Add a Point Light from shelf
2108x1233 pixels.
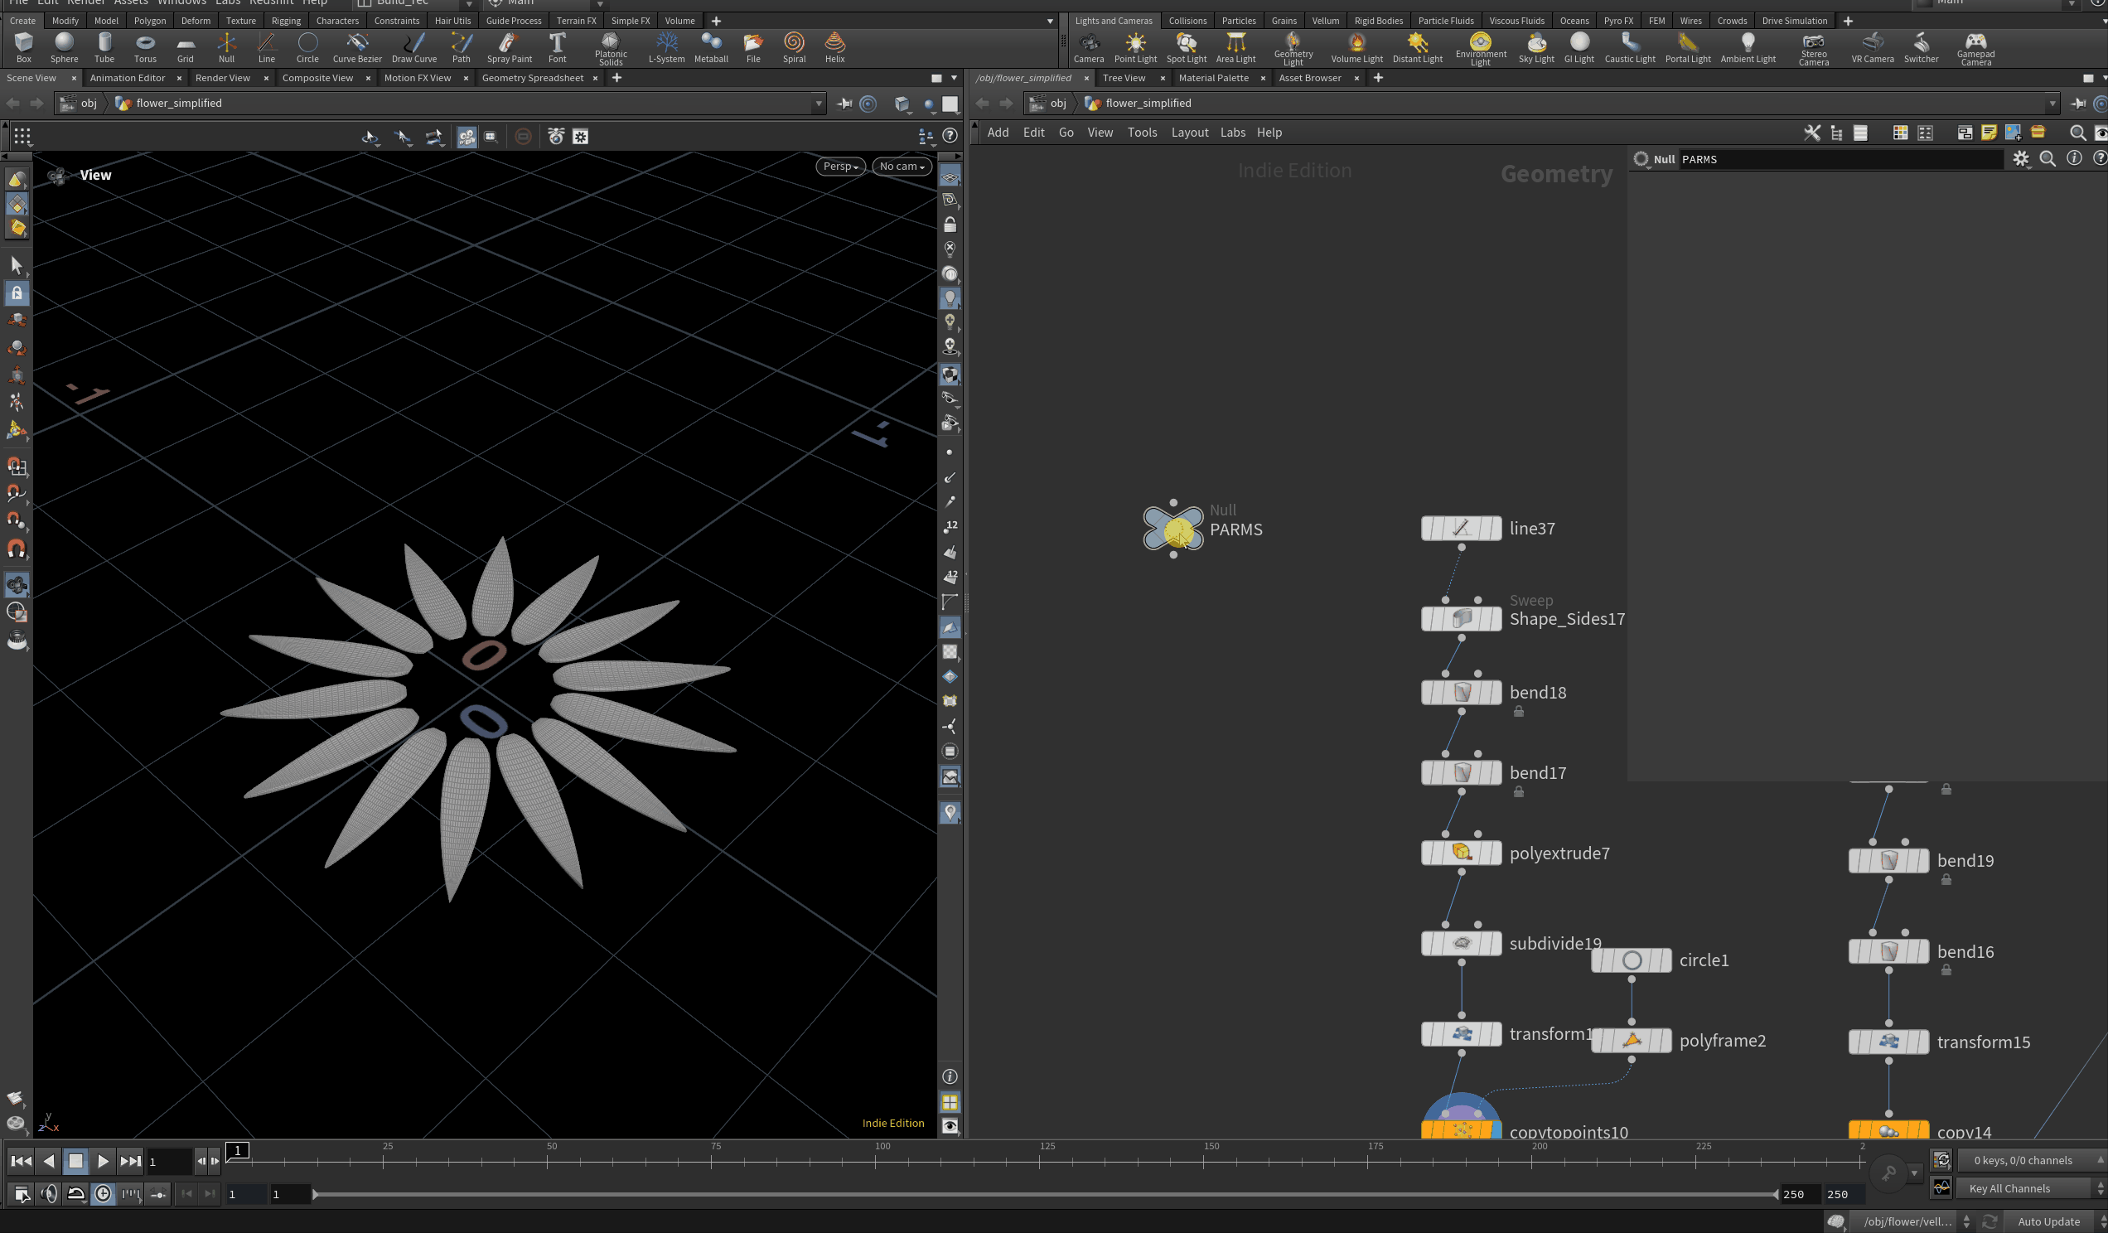tap(1135, 47)
